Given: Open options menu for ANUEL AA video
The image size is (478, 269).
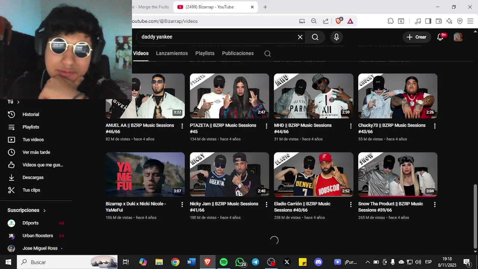Looking at the screenshot, I should tap(182, 126).
